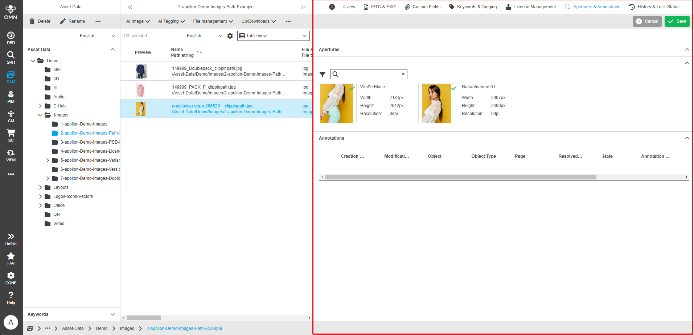Change file list language dropdown
The image size is (694, 335).
click(x=204, y=36)
